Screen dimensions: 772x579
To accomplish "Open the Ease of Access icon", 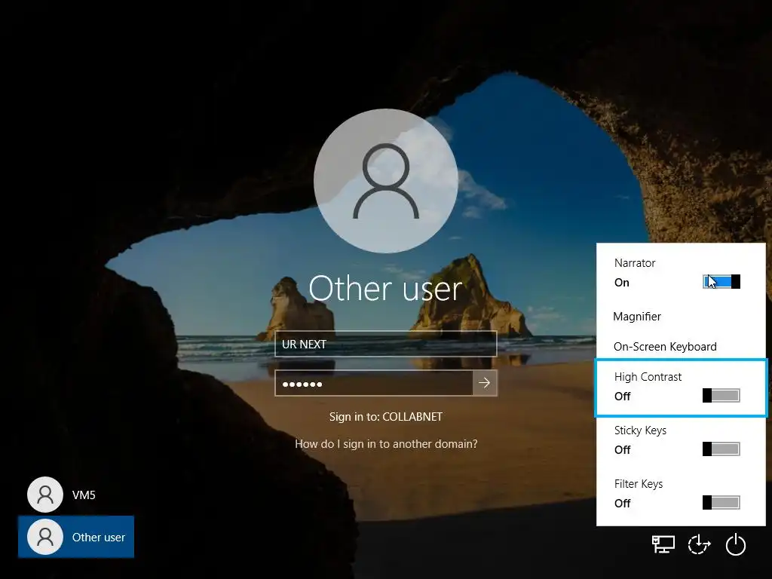I will [x=699, y=544].
